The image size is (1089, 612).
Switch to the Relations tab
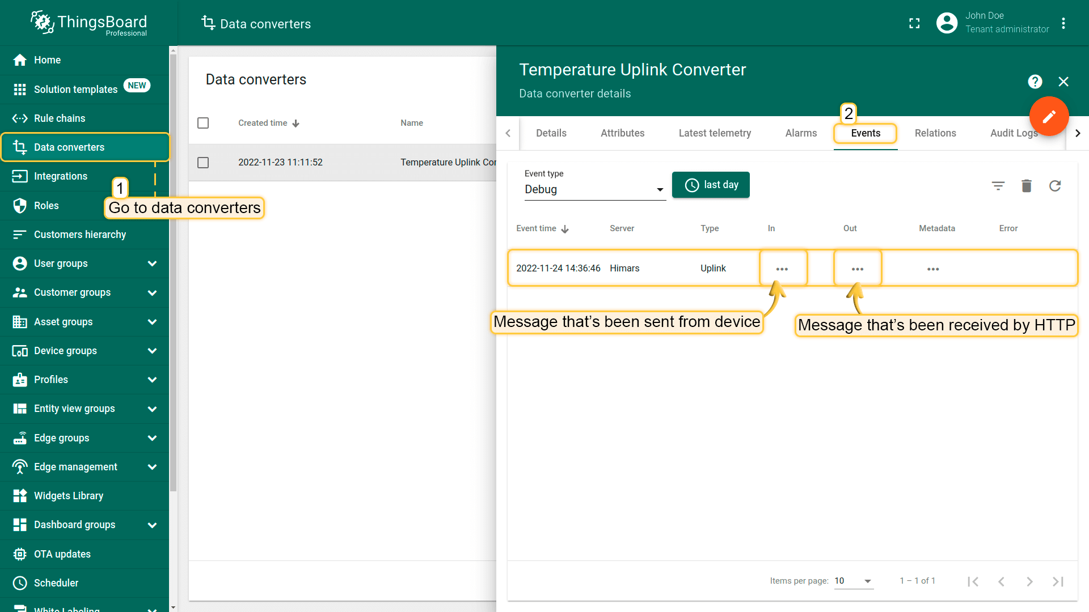pos(935,133)
